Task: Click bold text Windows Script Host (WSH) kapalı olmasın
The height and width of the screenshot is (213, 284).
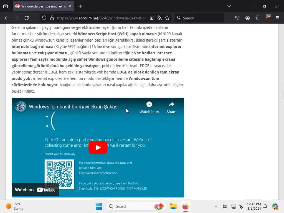Action: point(117,34)
